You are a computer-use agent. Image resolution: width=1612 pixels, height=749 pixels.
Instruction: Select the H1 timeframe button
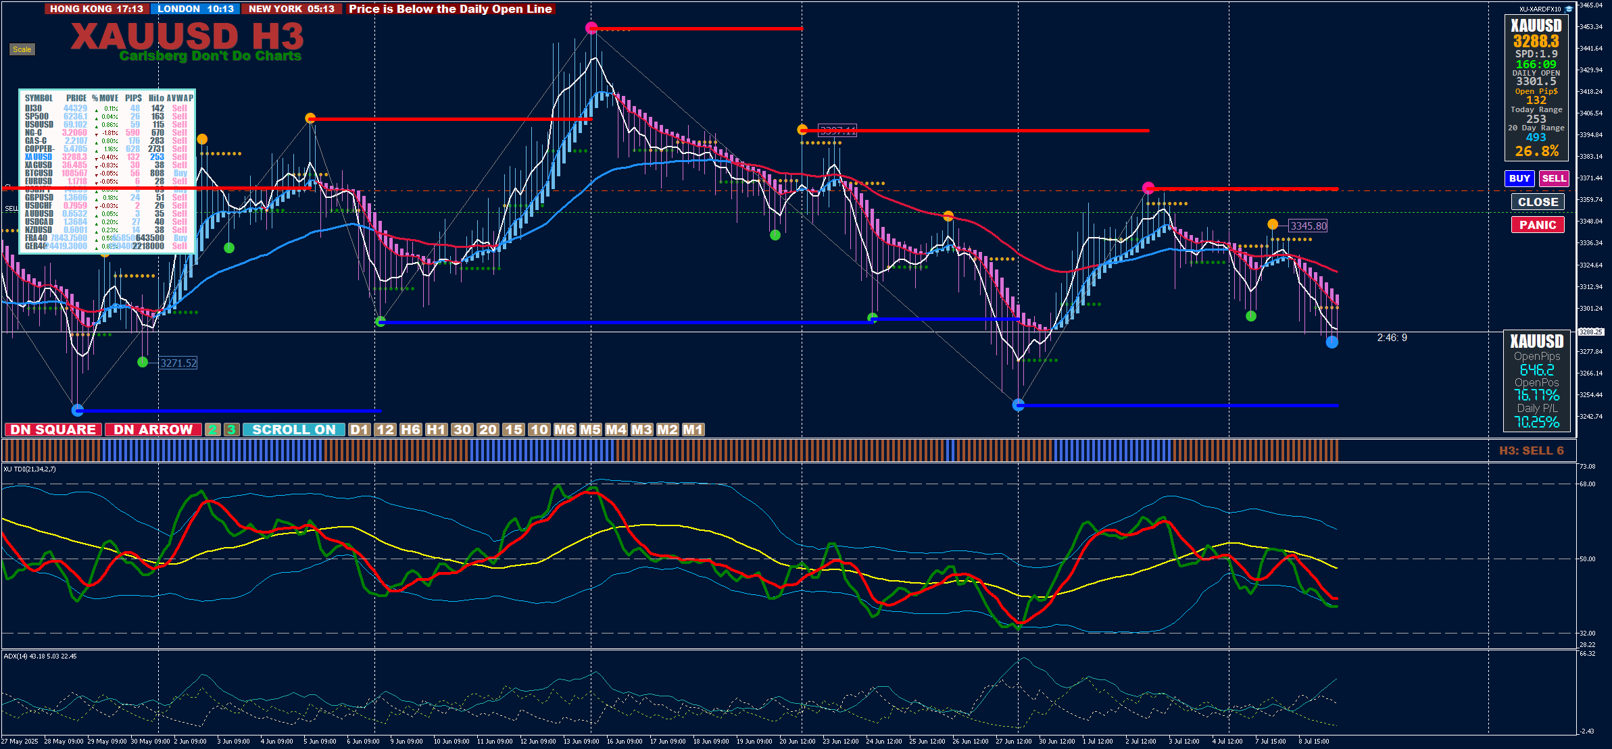(x=436, y=430)
